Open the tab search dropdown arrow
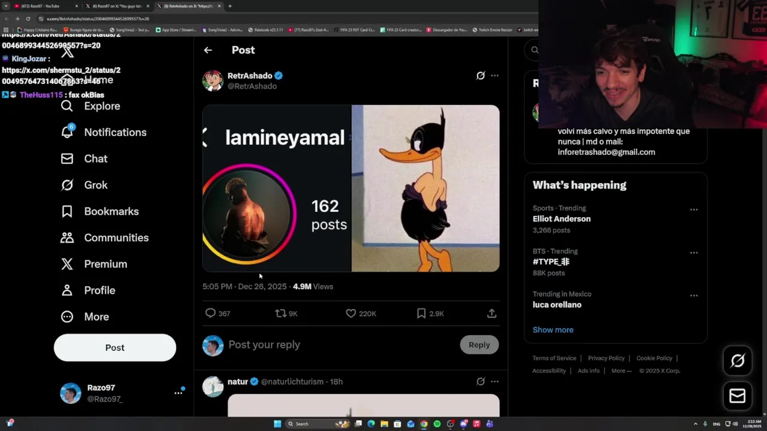767x431 pixels. click(x=5, y=6)
